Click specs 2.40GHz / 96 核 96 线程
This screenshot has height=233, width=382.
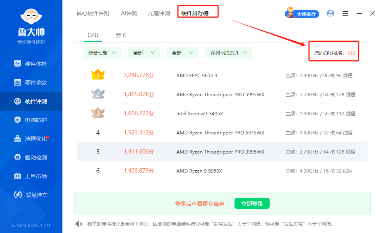click(326, 76)
